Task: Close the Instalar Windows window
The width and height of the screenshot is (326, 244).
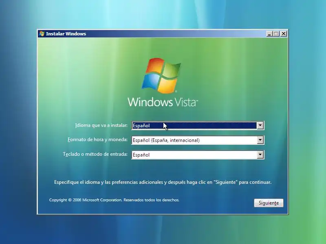Action: tap(284, 34)
